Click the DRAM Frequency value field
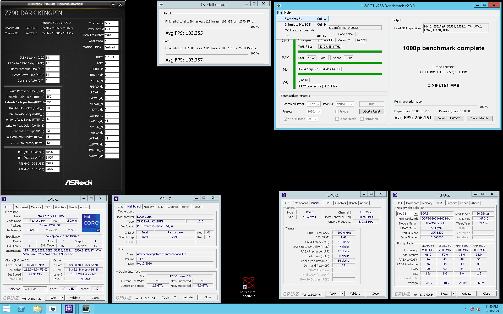Viewport: 503px width, 314px height. tap(111, 35)
